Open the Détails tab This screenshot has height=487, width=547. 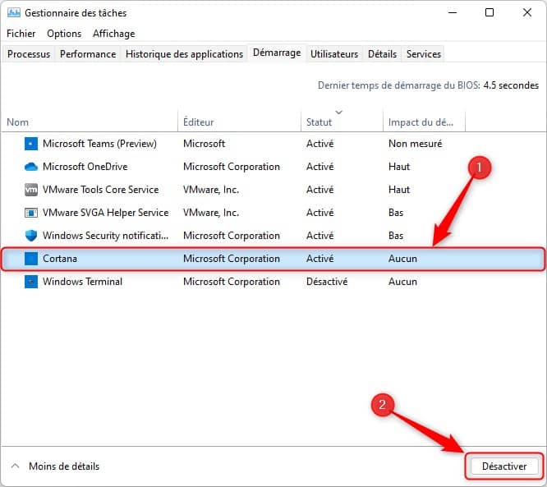coord(383,54)
